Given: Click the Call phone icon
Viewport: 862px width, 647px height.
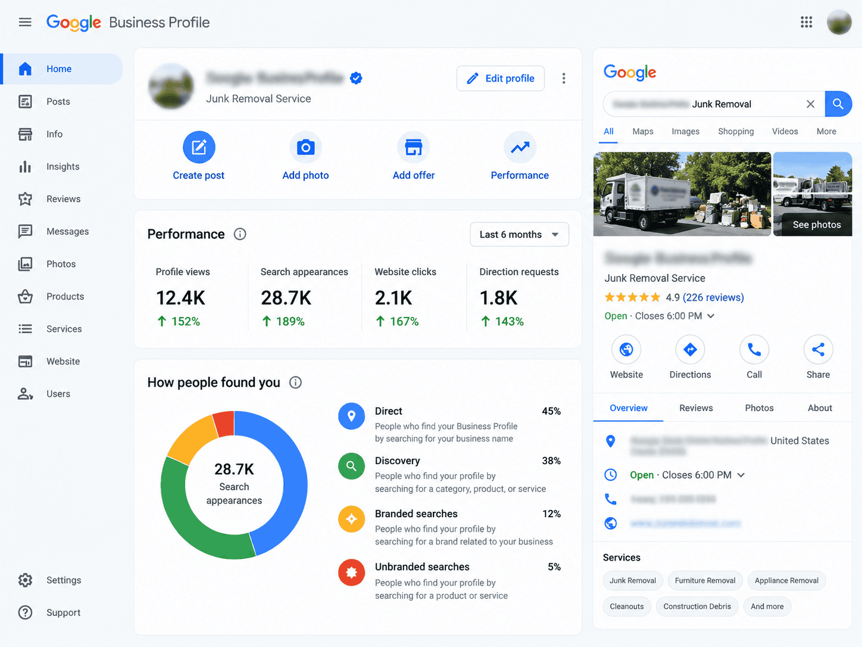Looking at the screenshot, I should (754, 350).
